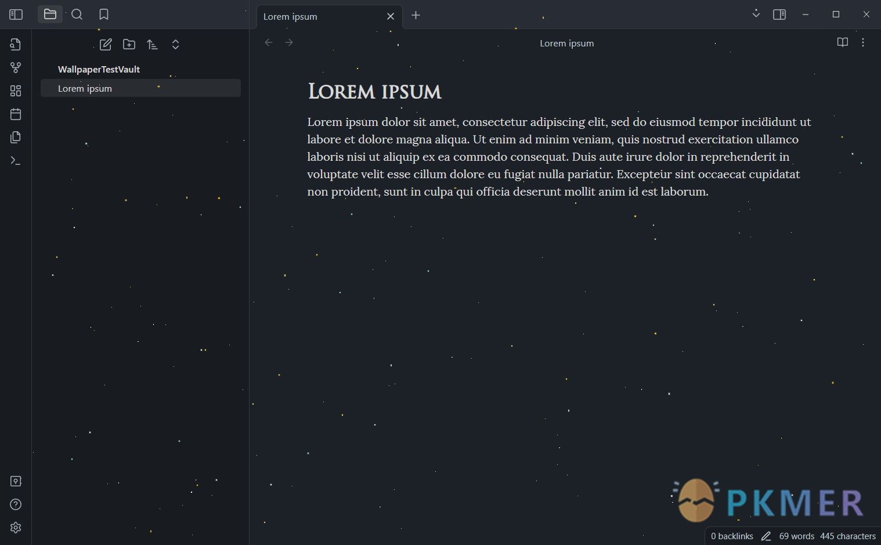Show the 0 backlinks status item
This screenshot has width=881, height=545.
pyautogui.click(x=732, y=536)
